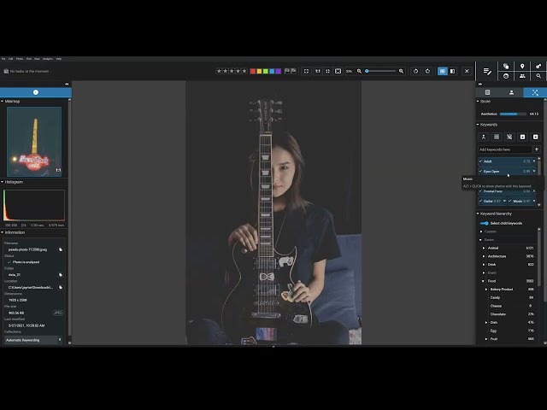Apply the purple color label
547x410 pixels.
click(x=278, y=71)
